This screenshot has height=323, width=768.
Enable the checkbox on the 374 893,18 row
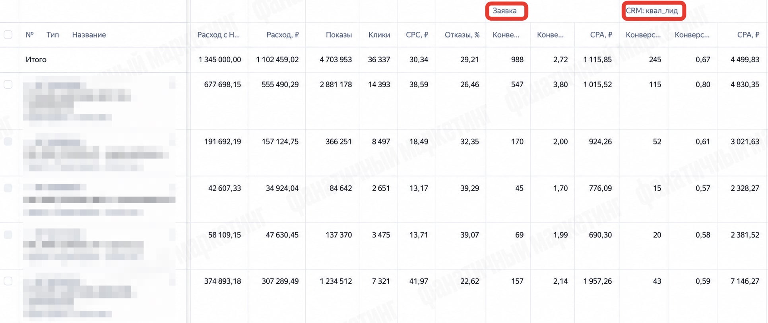[x=8, y=281]
